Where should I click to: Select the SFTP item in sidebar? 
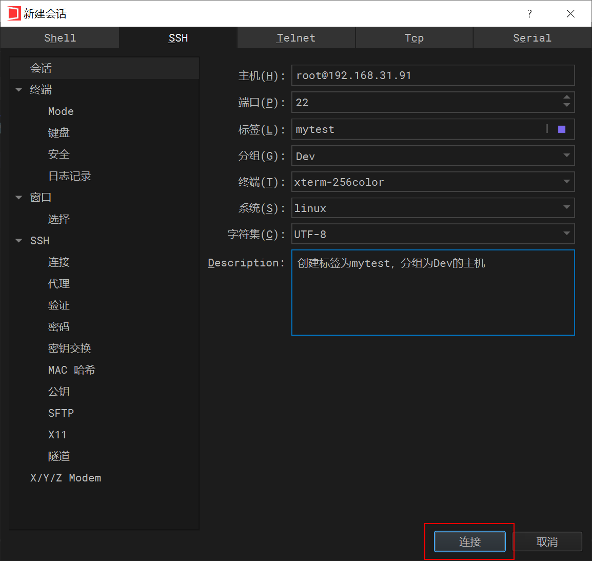point(61,413)
